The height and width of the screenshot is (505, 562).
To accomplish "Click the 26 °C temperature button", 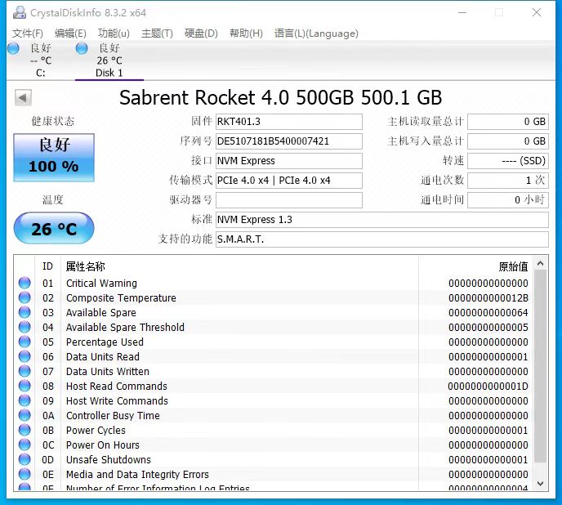I will click(54, 228).
